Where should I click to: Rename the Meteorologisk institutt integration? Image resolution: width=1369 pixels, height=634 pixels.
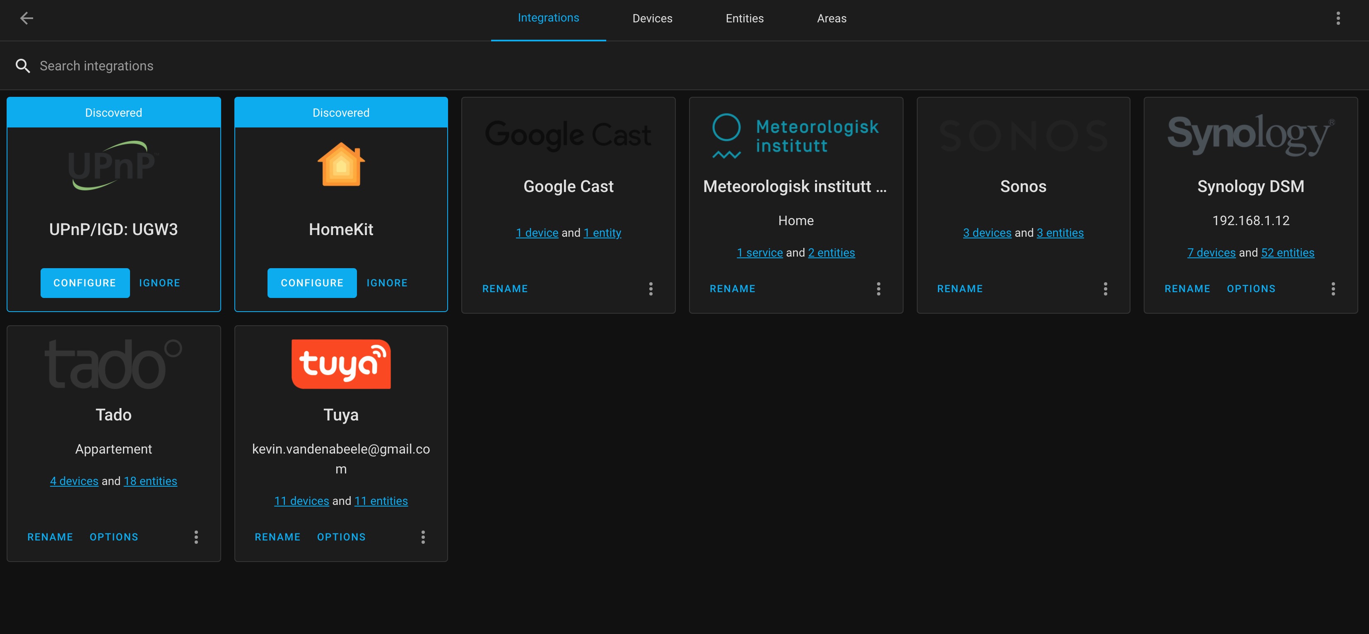point(733,289)
